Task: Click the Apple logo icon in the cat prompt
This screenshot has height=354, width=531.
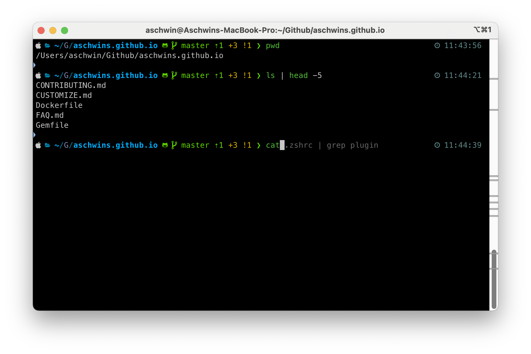Action: [38, 145]
